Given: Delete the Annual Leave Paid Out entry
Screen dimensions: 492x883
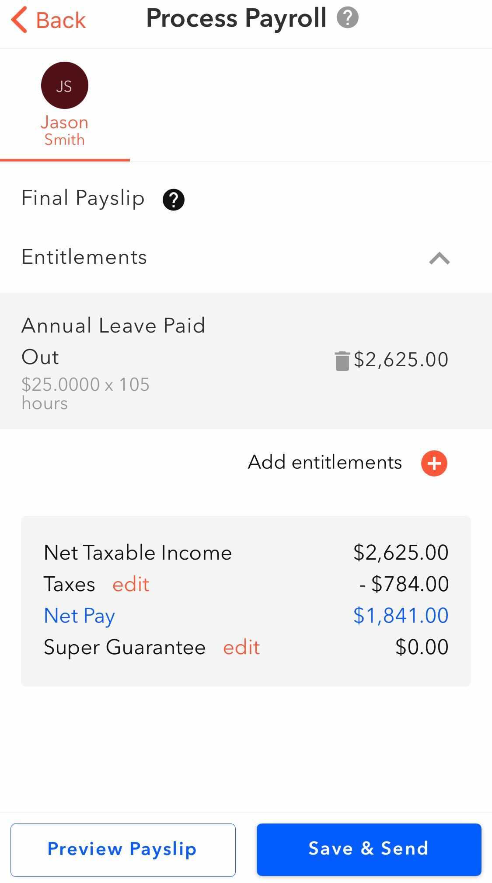Looking at the screenshot, I should click(x=342, y=361).
